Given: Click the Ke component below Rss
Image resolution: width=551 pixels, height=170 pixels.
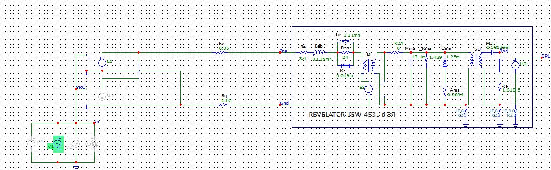Looking at the screenshot, I should click(345, 66).
